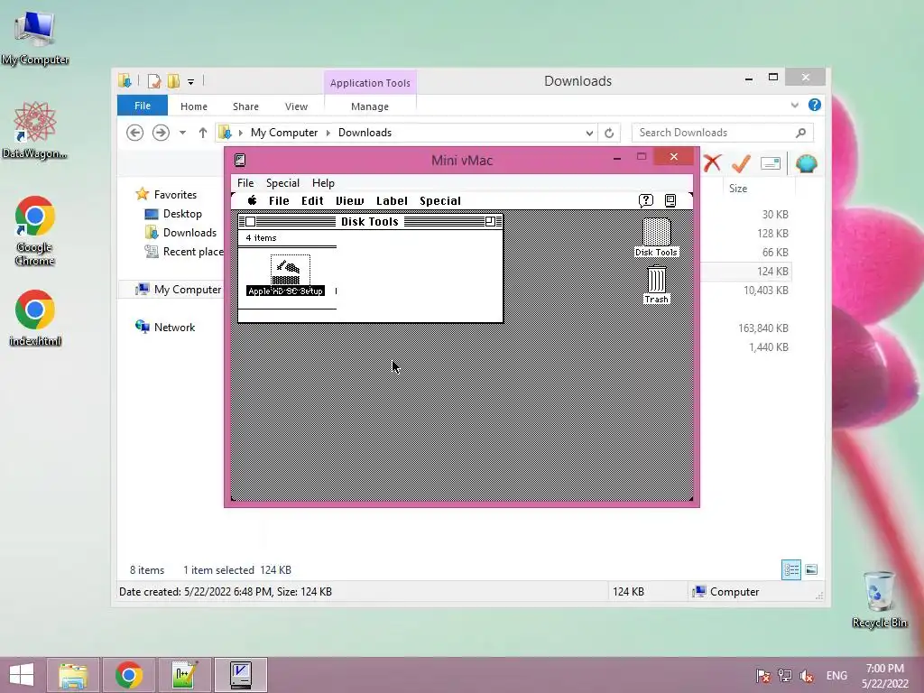Click the Disk Tools window close box
The width and height of the screenshot is (924, 693).
[x=251, y=222]
